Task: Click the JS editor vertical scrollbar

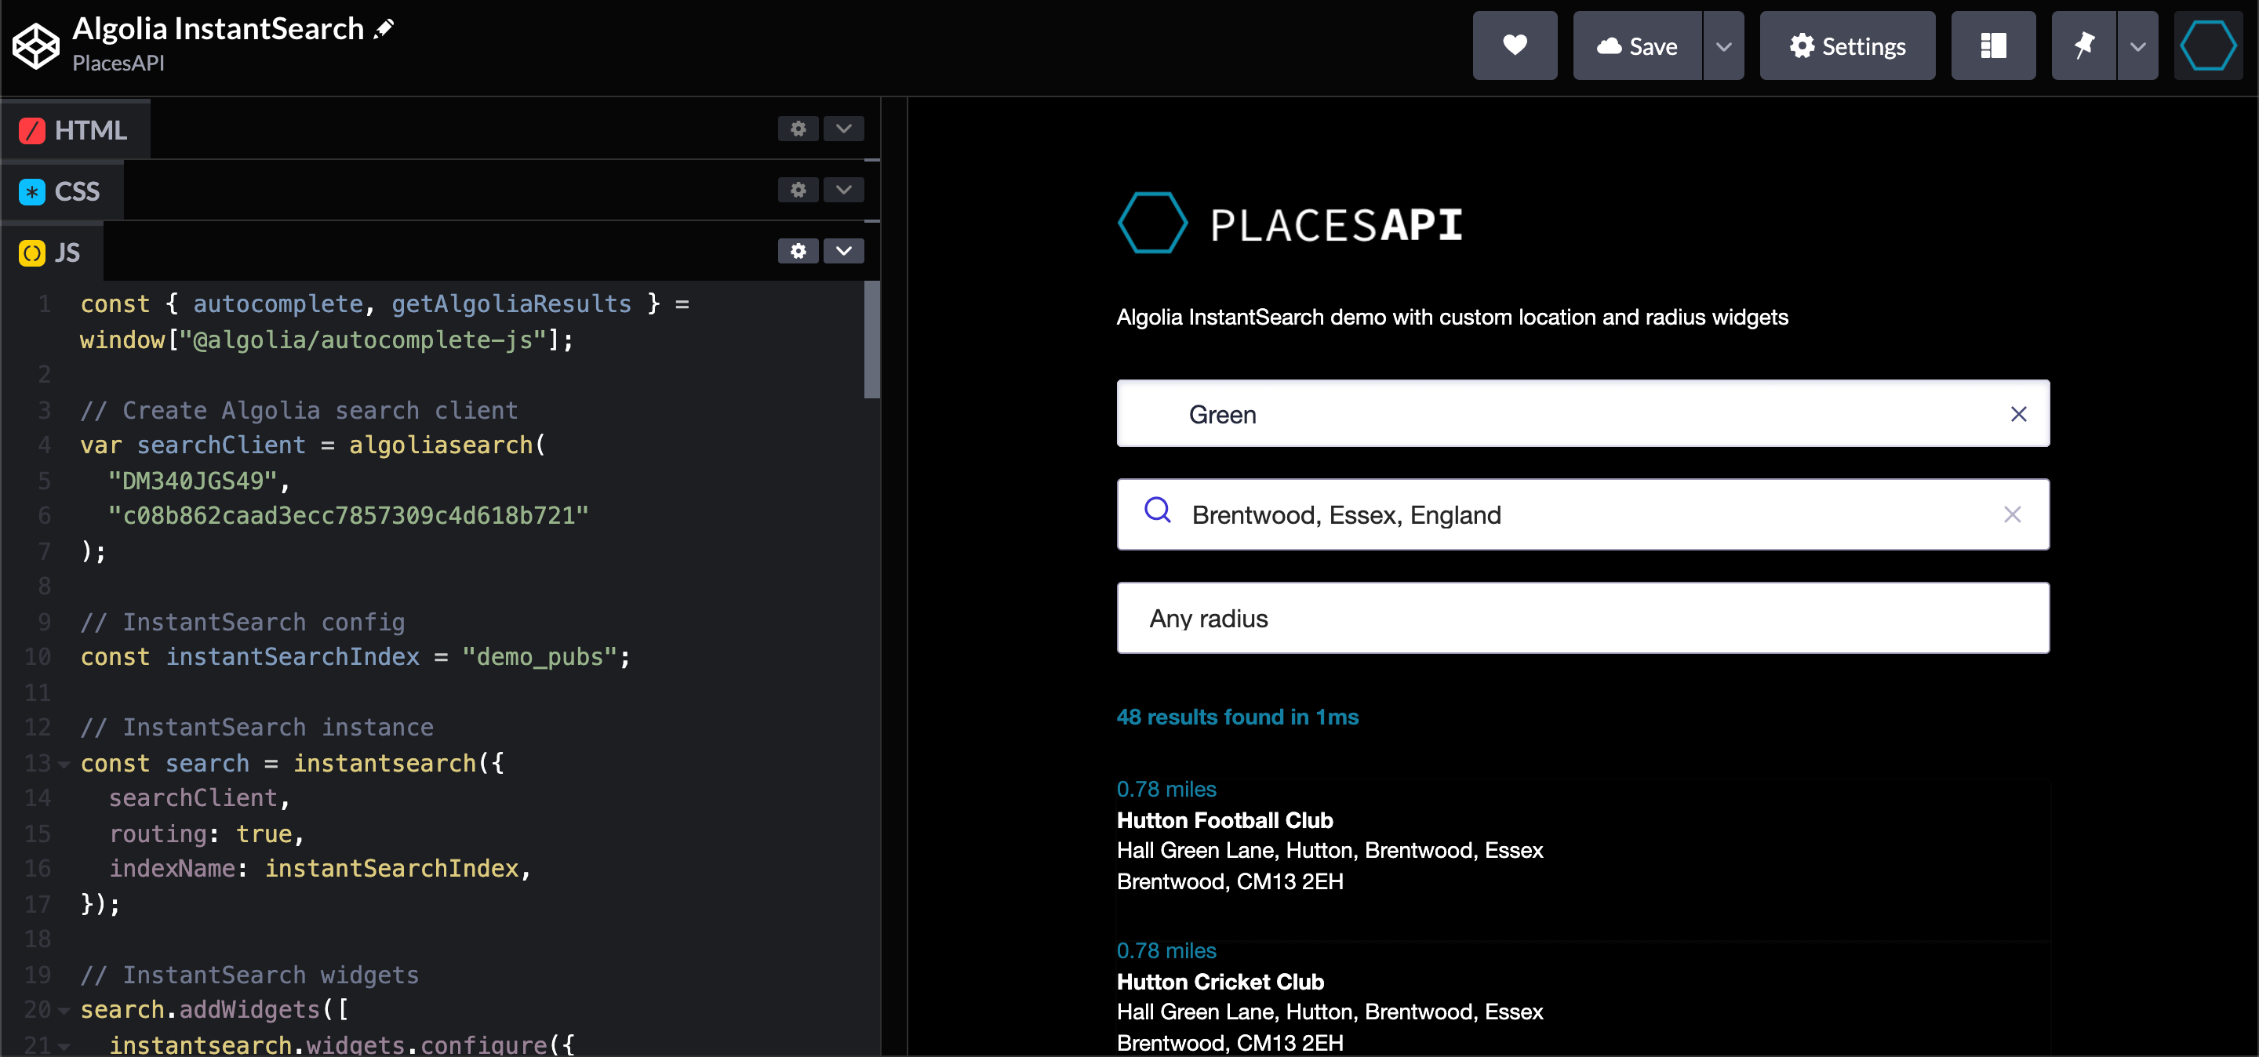Action: (871, 340)
